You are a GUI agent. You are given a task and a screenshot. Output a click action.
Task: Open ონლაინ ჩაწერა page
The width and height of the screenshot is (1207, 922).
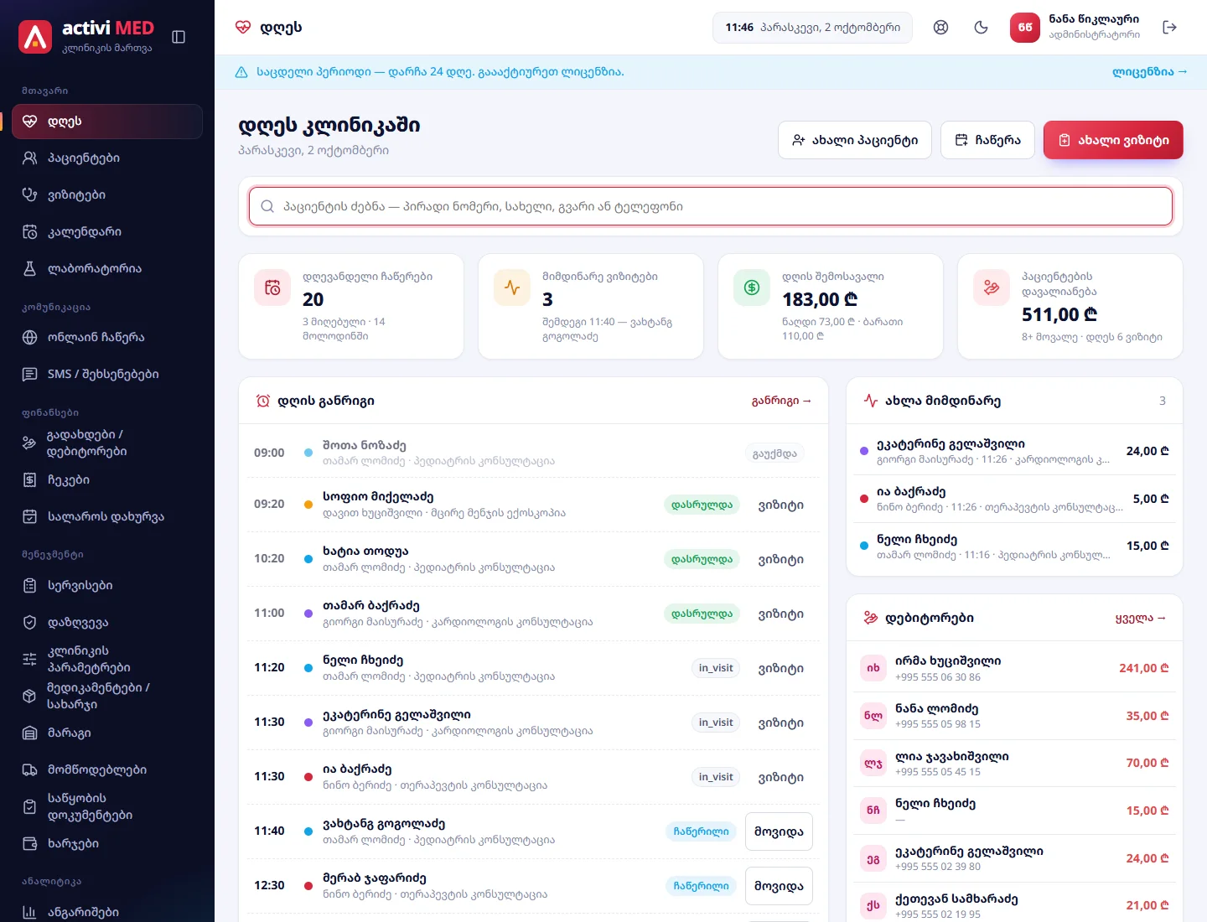107,338
